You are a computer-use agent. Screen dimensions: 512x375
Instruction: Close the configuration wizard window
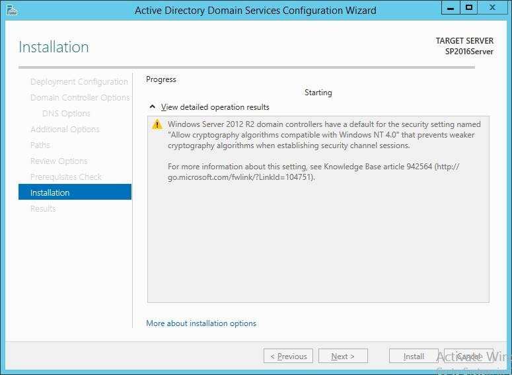[492, 7]
